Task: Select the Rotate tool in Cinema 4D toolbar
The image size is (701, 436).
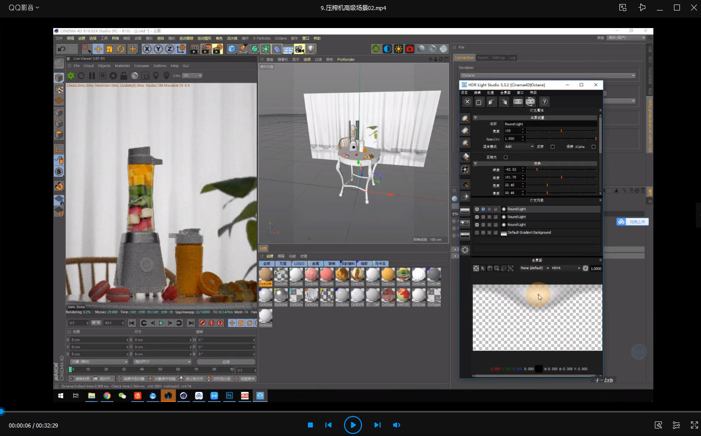Action: 121,49
